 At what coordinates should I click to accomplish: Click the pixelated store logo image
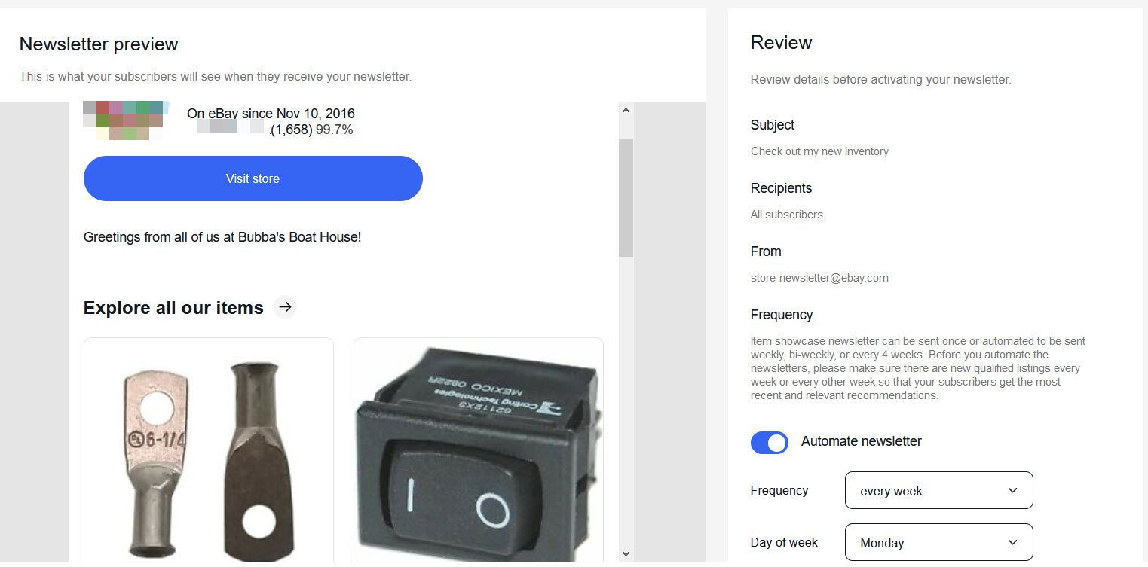pyautogui.click(x=126, y=120)
